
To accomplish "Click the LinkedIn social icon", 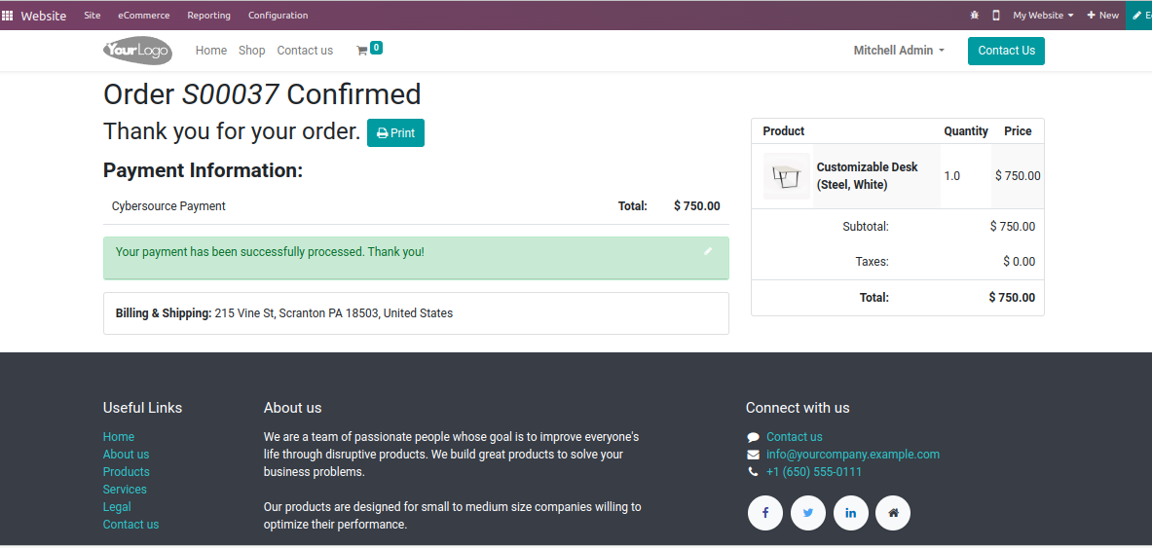I will click(850, 513).
